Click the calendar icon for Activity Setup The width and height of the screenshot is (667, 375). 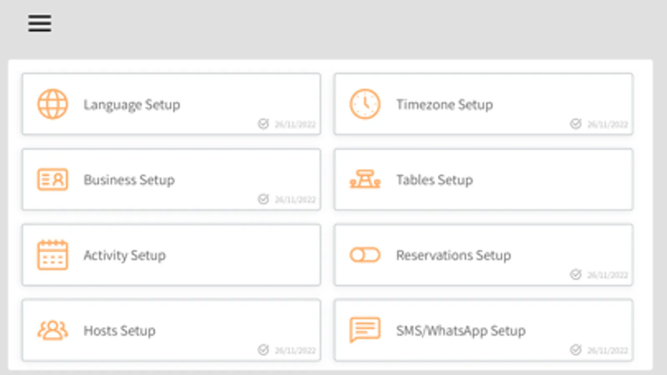coord(53,255)
